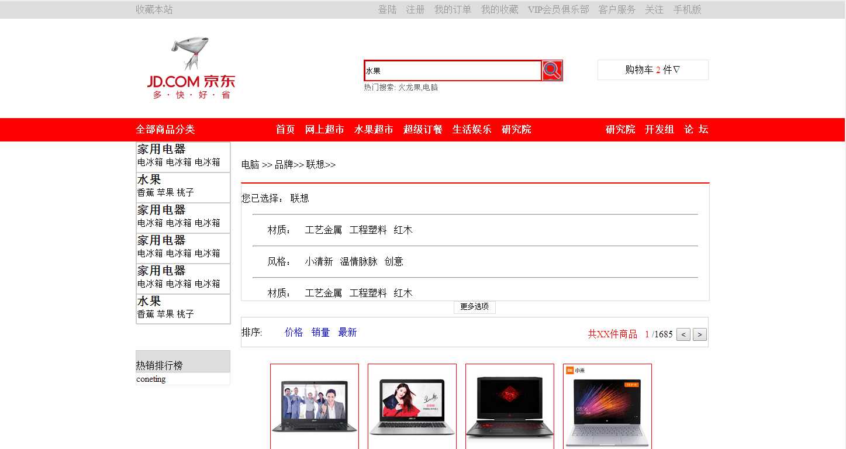Screen dimensions: 846x449
Task: Open the 网上超市 nav item
Action: (324, 129)
